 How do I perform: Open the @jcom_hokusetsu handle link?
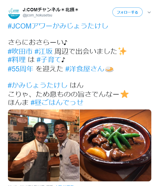coord(37,15)
